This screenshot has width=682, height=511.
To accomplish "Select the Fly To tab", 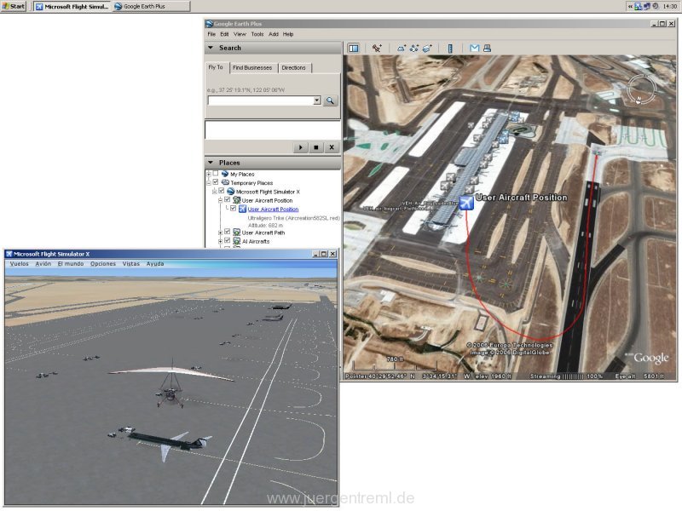I will click(x=216, y=67).
